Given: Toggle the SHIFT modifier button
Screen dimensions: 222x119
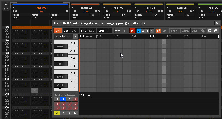Looking at the screenshot, I should coord(175,31).
